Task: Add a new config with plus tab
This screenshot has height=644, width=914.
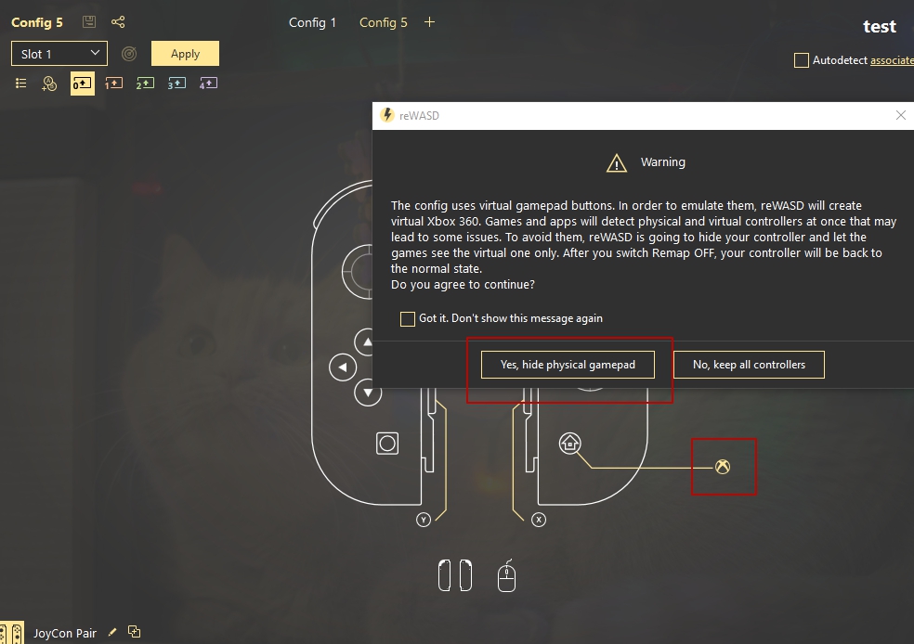Action: (x=430, y=22)
